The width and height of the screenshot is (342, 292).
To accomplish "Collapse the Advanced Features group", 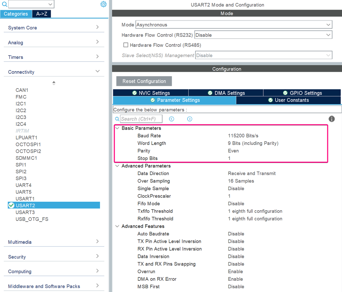I will (x=117, y=226).
